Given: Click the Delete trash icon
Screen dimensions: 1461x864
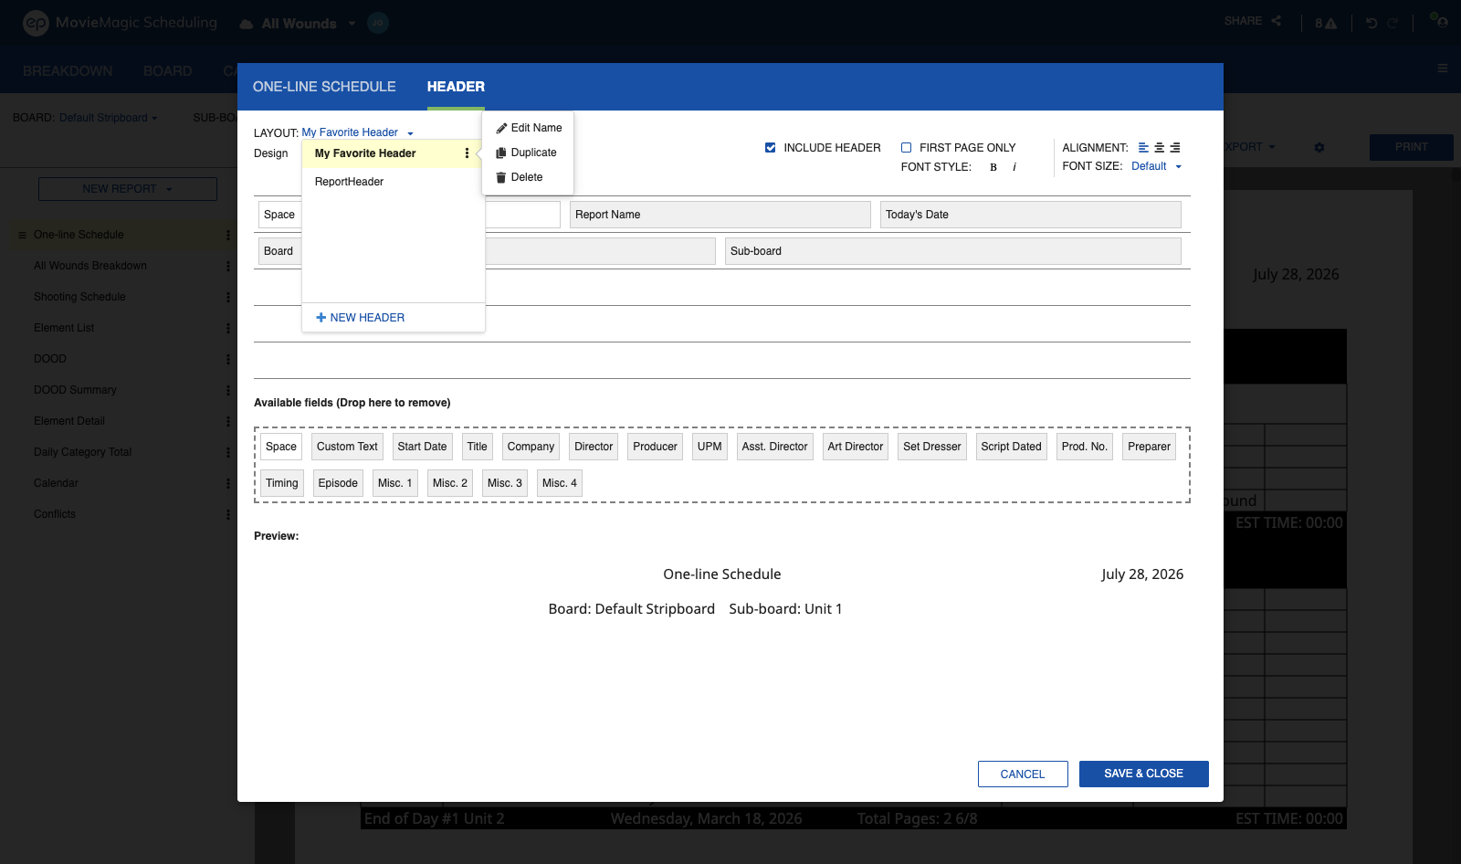Looking at the screenshot, I should coord(501,177).
